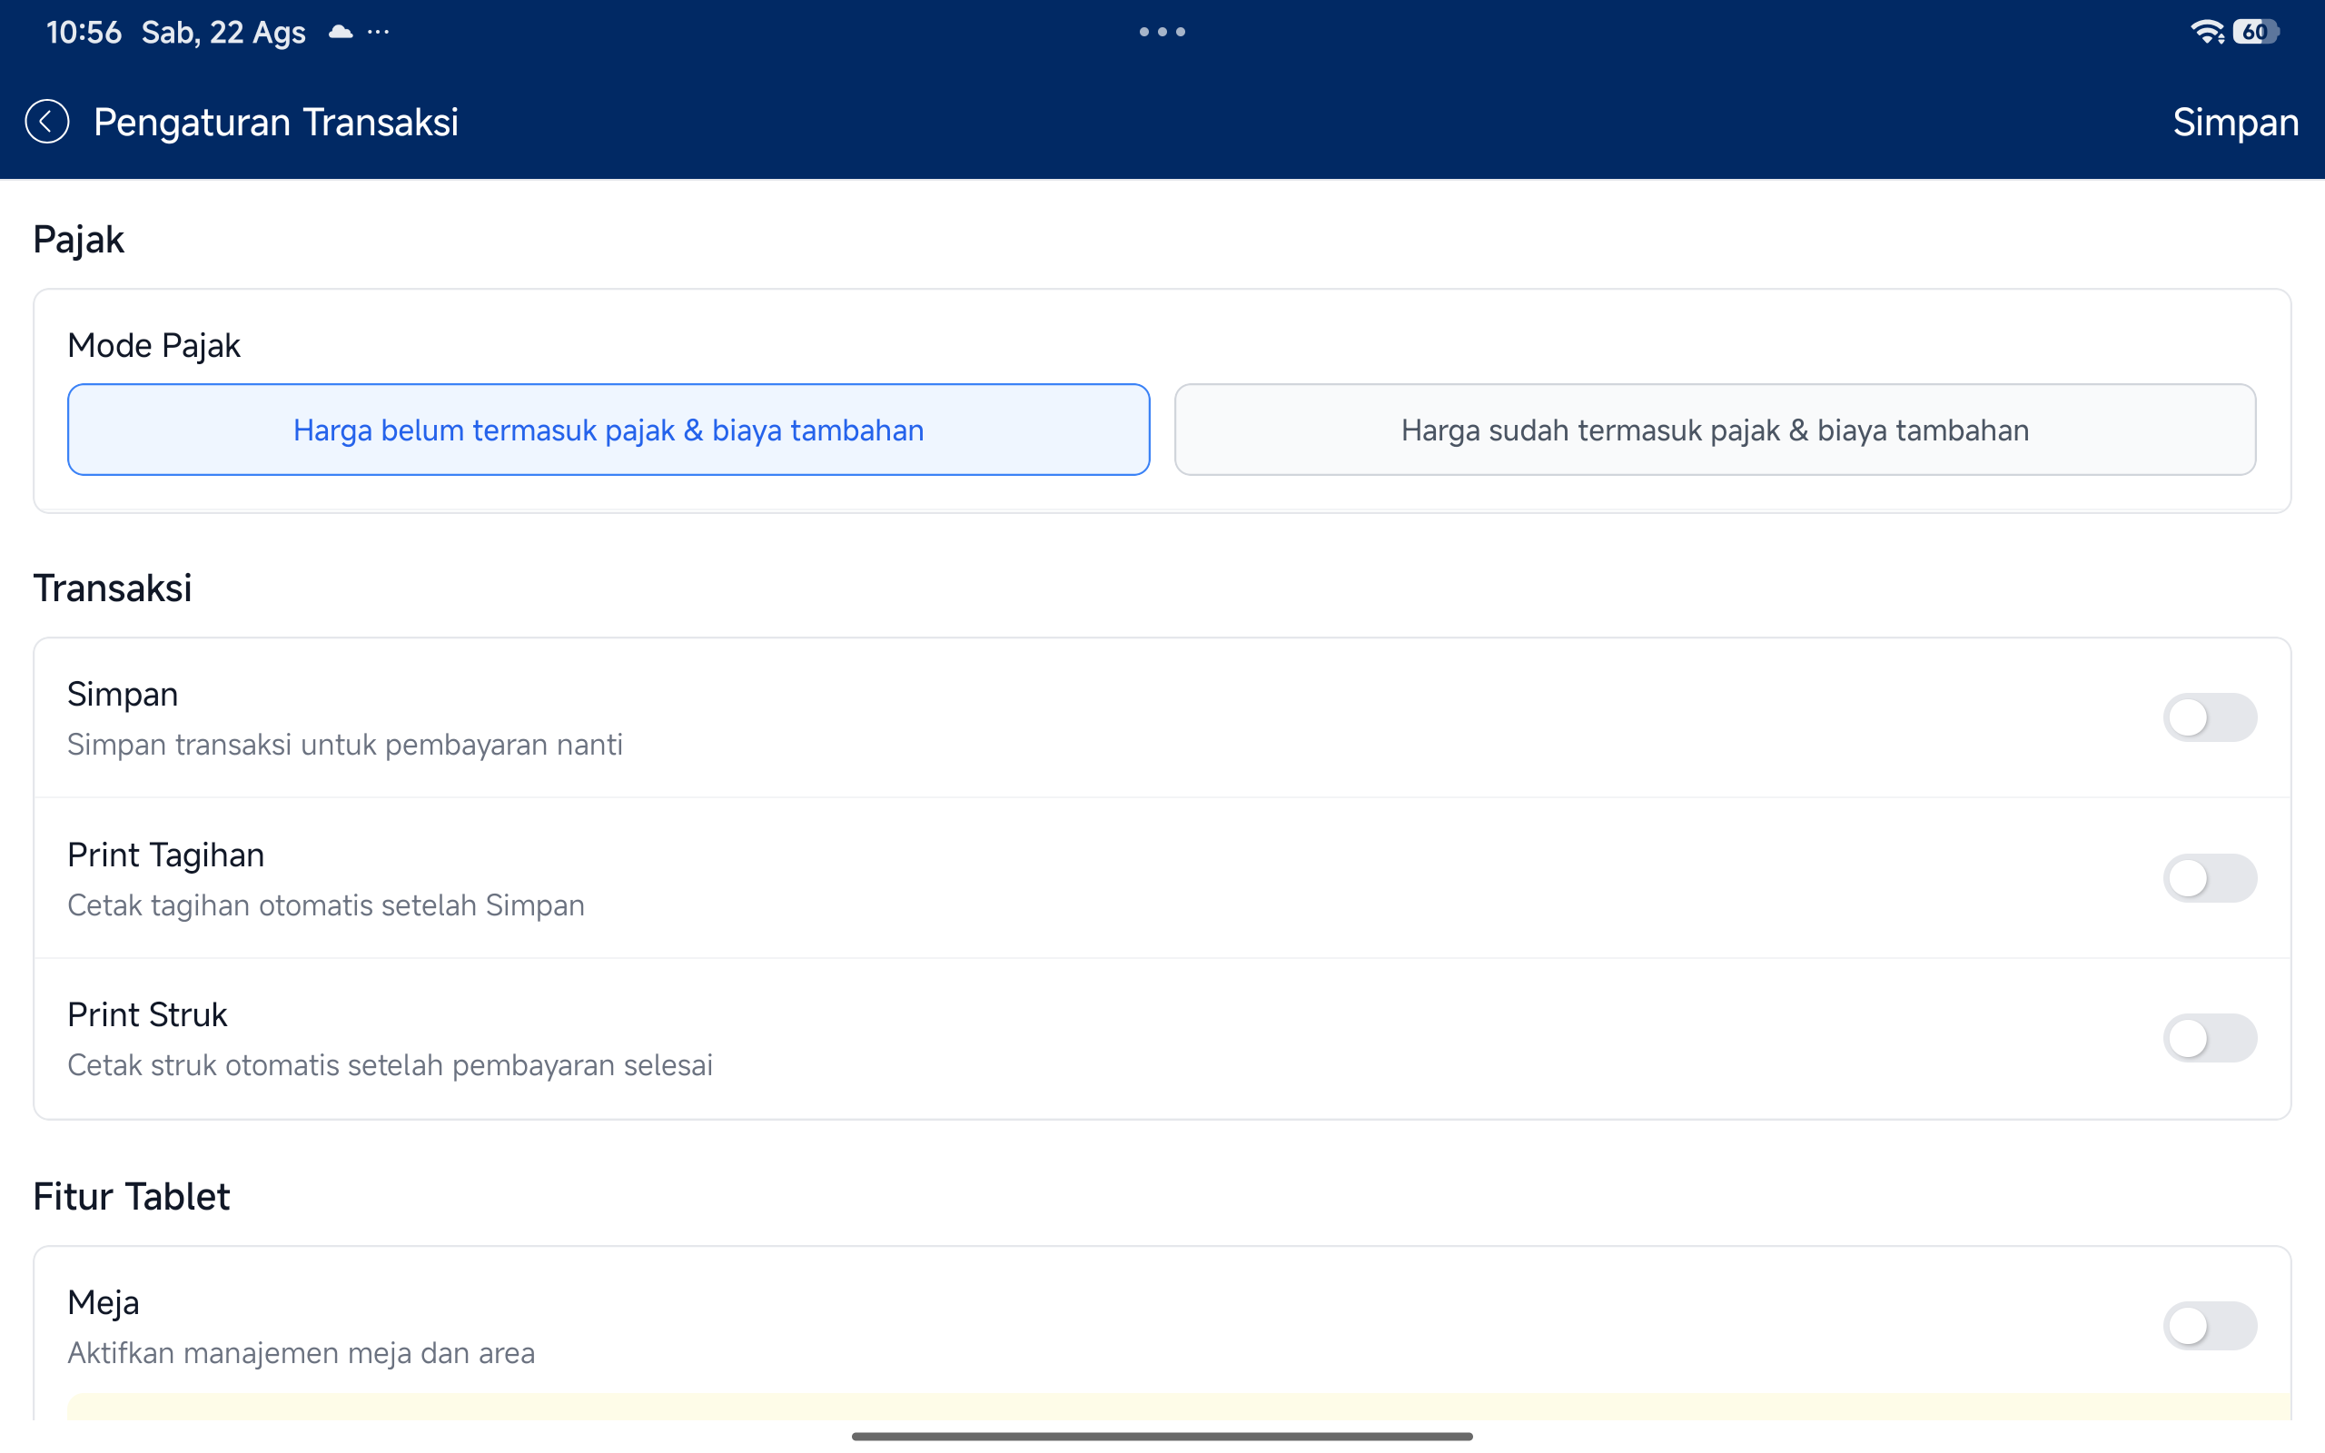Tap the Wi-Fi status icon
Viewport: 2325px width, 1453px height.
click(x=2207, y=32)
